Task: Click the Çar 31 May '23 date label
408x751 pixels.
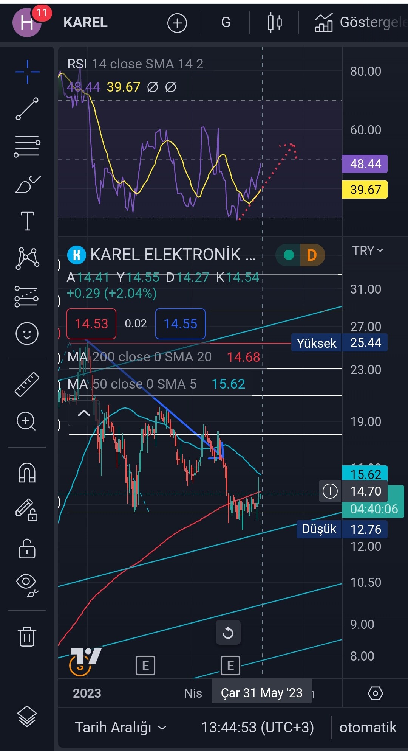Action: (x=262, y=693)
